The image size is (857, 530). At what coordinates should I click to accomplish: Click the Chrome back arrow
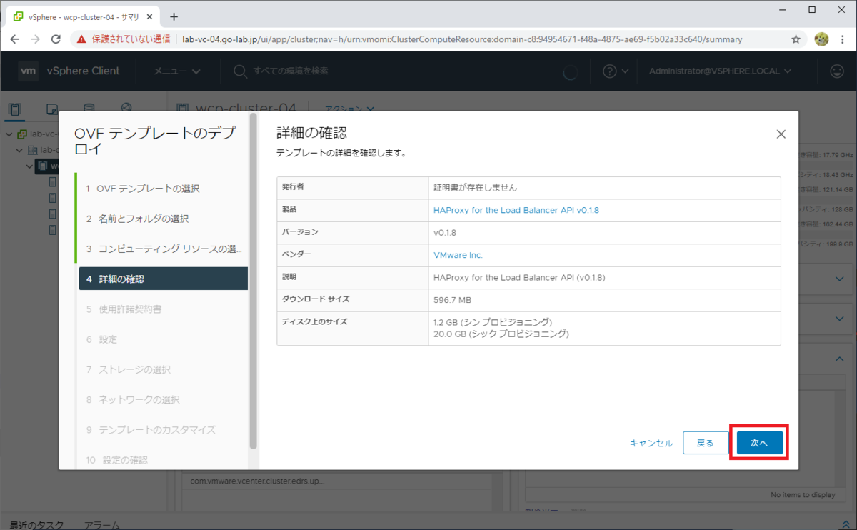pyautogui.click(x=14, y=39)
